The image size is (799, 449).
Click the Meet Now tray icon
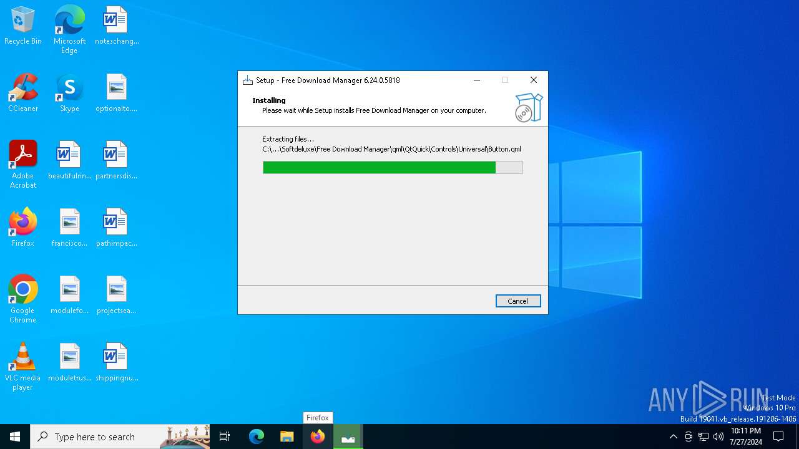689,437
